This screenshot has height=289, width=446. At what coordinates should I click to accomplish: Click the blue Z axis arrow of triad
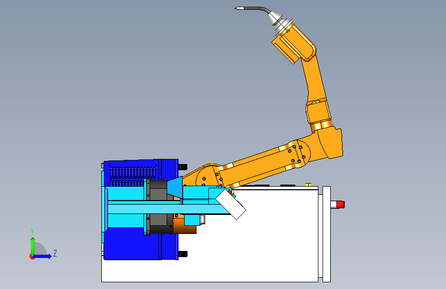pos(43,256)
